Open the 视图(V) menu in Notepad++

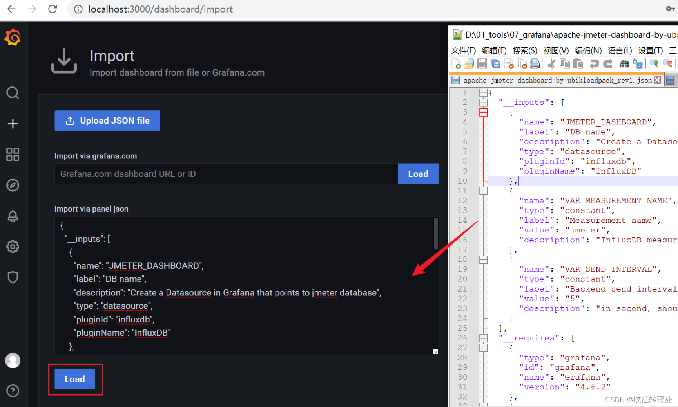(x=556, y=50)
